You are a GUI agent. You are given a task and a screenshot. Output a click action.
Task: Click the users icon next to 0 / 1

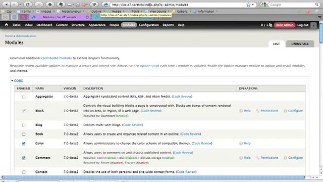pos(271,25)
